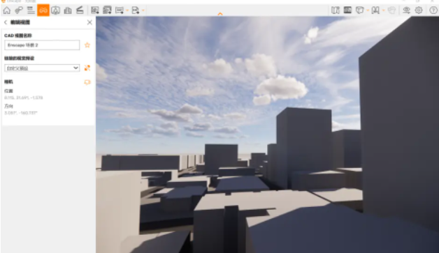Click the folded map icon
Image resolution: width=439 pixels, height=253 pixels.
tap(336, 10)
